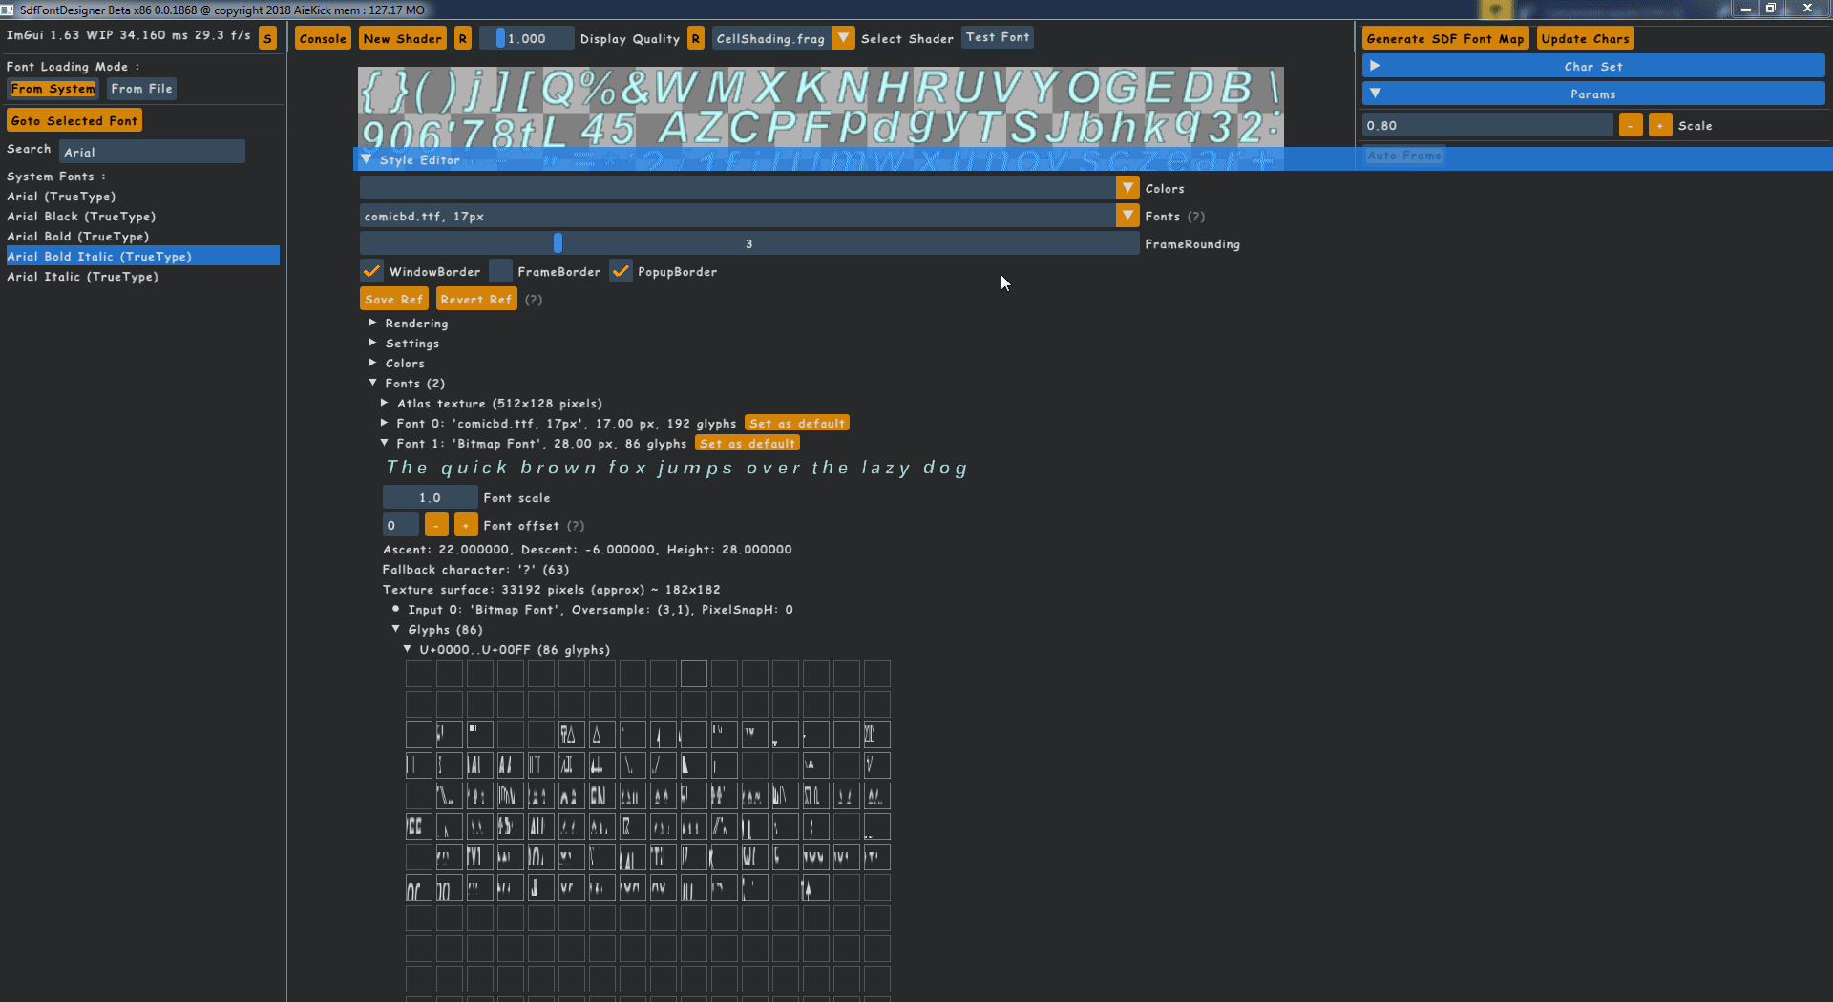This screenshot has width=1833, height=1002.
Task: Click the Test Font button
Action: pos(998,37)
